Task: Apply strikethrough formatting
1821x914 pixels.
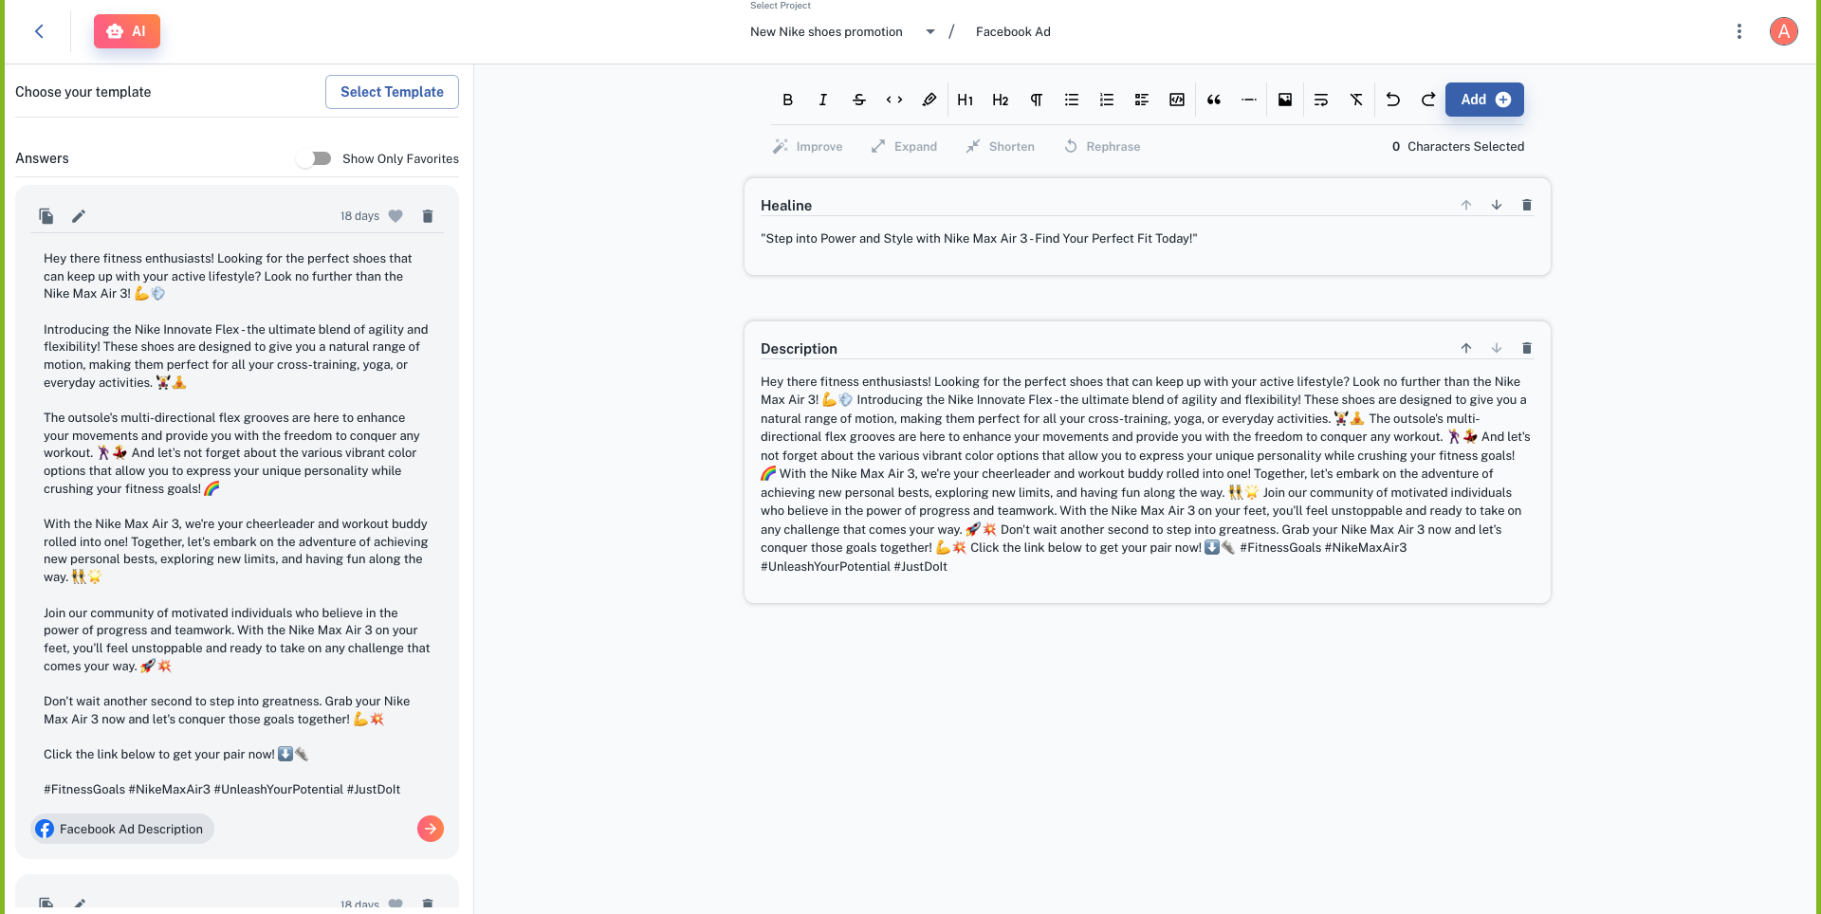Action: coord(858,100)
